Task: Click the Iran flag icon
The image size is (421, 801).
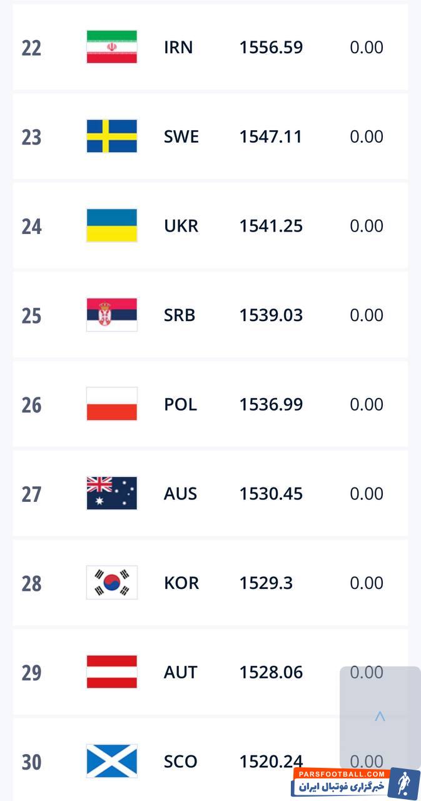Action: [x=111, y=47]
